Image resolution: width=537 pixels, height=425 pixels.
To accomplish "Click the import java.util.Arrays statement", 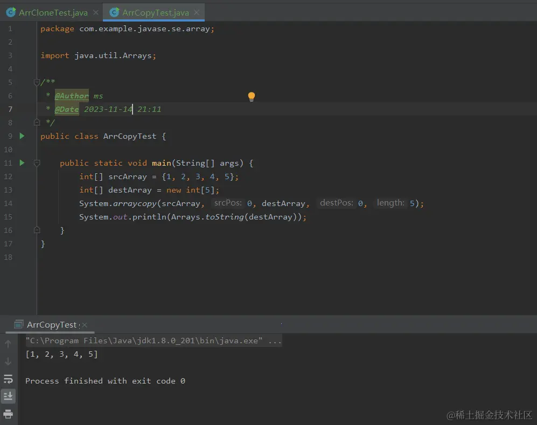I will [x=98, y=55].
